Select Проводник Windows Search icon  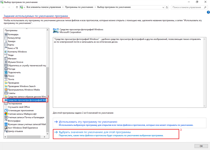coord(6,86)
